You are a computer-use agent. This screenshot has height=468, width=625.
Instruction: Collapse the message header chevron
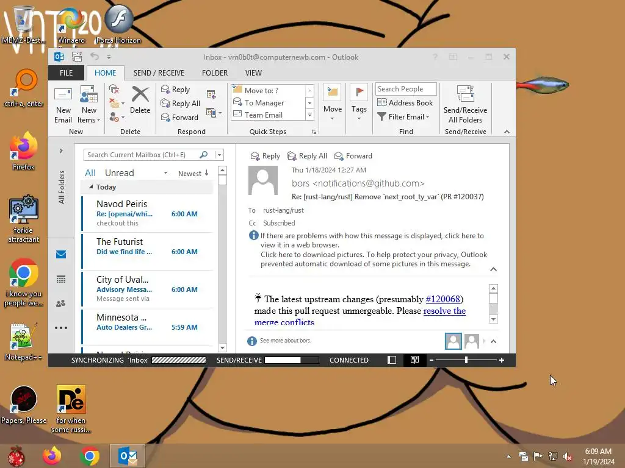[x=493, y=269]
